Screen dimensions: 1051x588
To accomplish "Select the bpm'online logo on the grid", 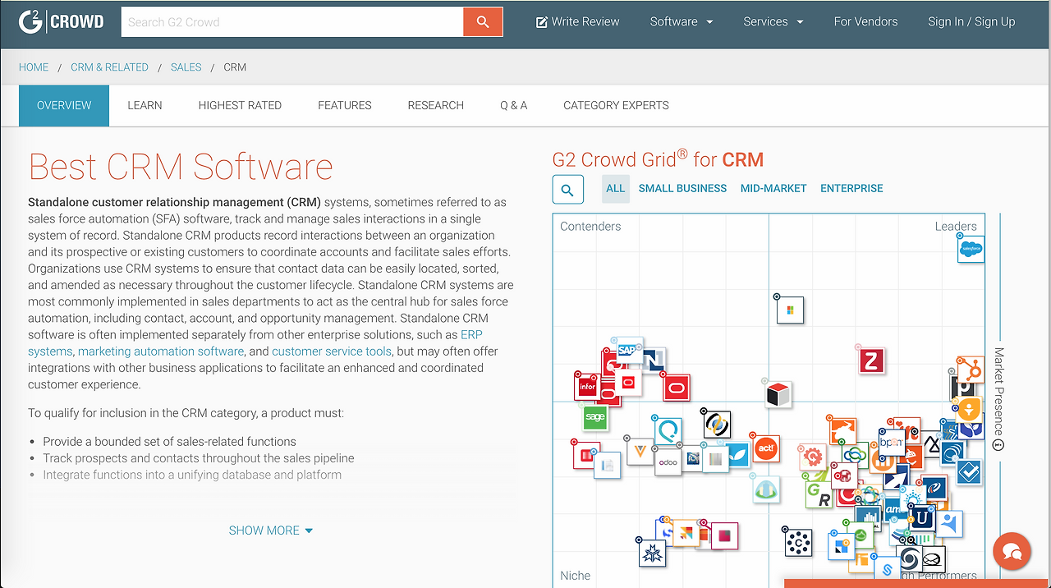I will coord(892,442).
